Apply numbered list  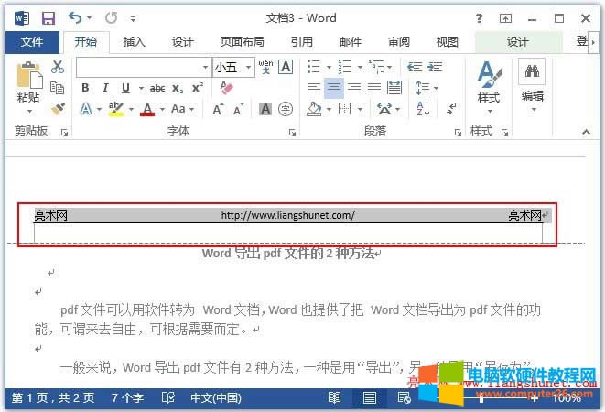345,67
